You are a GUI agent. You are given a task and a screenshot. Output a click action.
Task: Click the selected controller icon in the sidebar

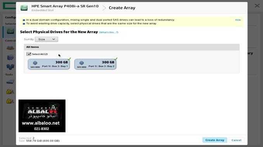(10, 31)
